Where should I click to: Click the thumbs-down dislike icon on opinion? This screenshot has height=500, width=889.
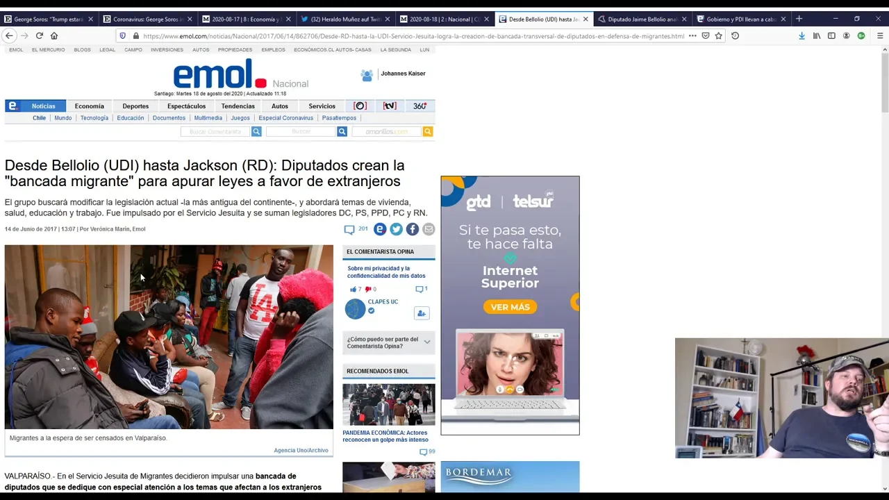pyautogui.click(x=368, y=289)
